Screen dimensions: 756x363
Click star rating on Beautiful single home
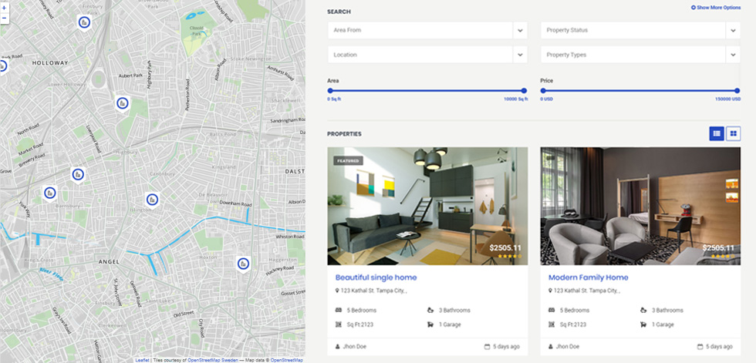509,257
